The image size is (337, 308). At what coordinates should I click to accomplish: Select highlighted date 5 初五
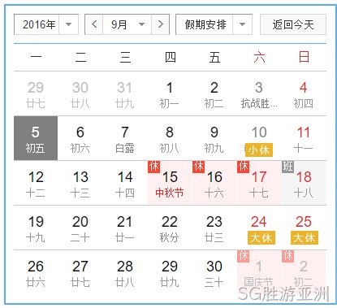pyautogui.click(x=36, y=138)
